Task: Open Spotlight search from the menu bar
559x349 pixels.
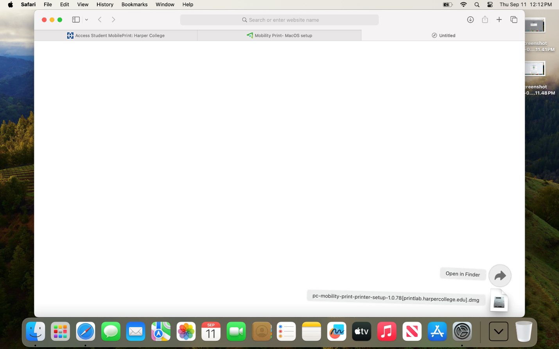Action: tap(476, 5)
